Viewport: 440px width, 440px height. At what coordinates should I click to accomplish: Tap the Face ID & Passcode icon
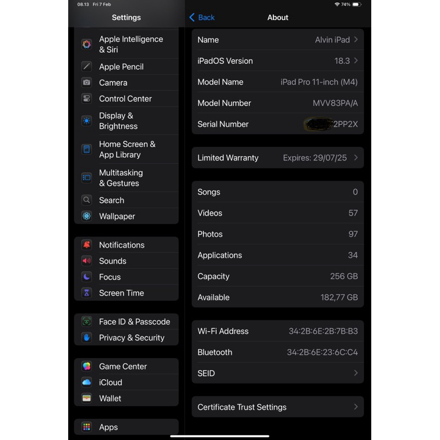86,322
